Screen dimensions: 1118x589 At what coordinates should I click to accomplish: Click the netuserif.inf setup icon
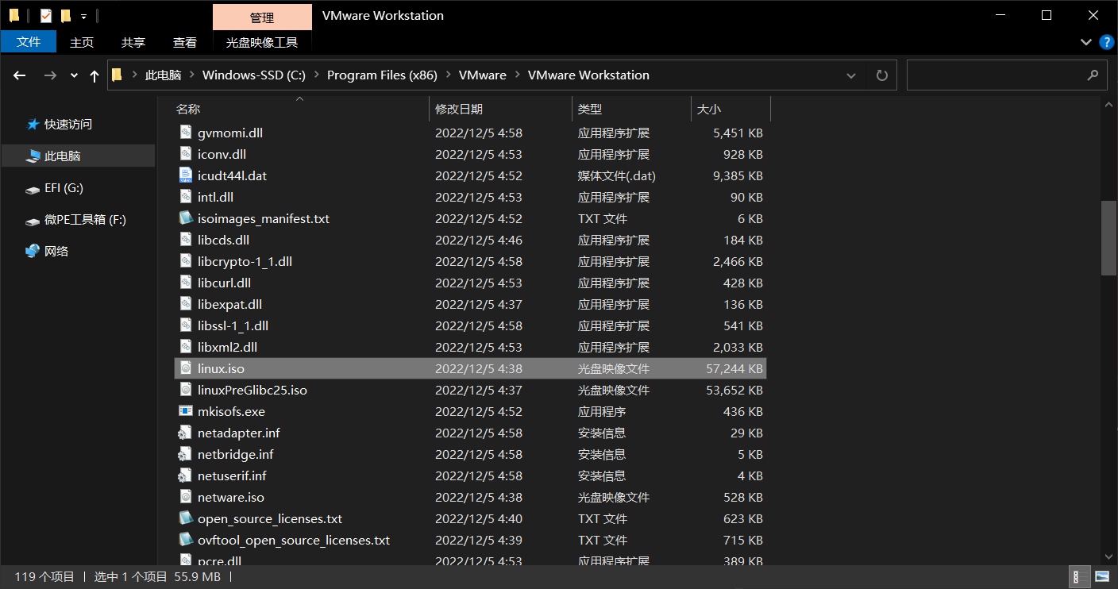(185, 475)
